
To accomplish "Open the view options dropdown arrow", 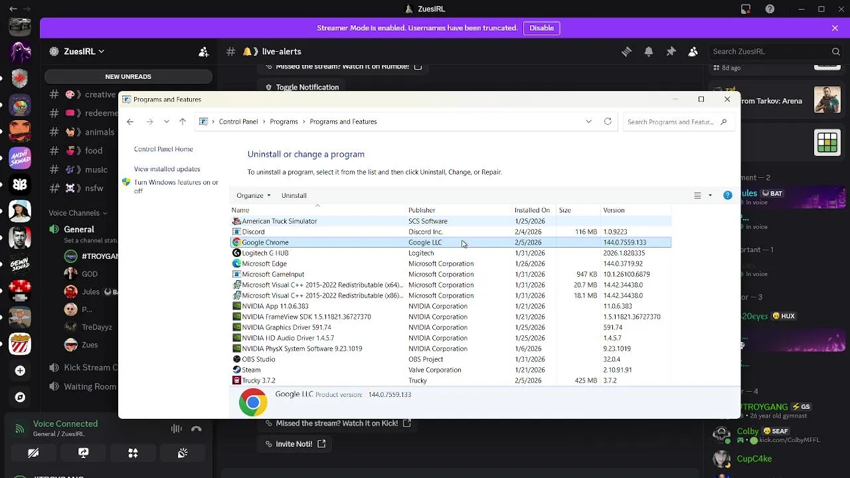I will (x=710, y=195).
